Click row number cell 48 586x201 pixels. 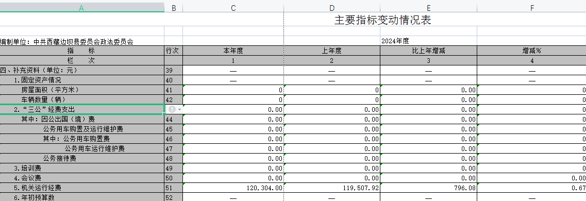[x=173, y=158]
